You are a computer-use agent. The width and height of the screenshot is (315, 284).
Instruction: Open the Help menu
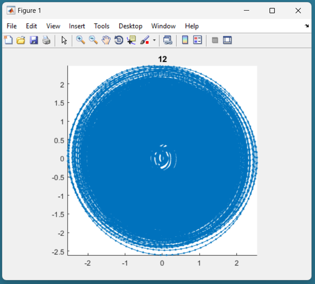192,26
